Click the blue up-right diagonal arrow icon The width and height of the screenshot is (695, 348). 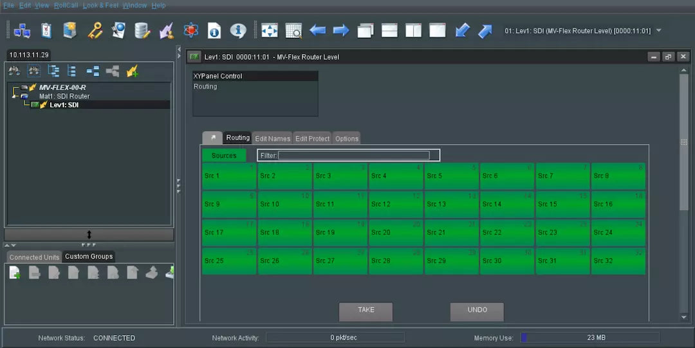point(485,31)
